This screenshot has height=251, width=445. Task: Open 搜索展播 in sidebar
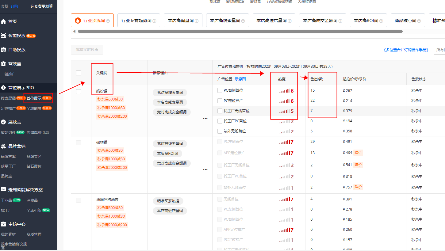click(x=8, y=98)
